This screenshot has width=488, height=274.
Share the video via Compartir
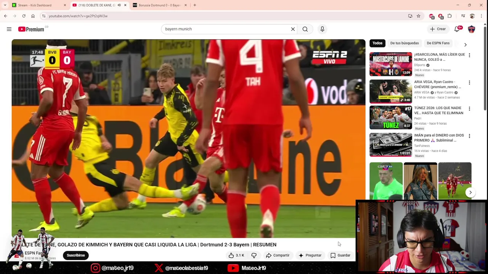tap(278, 255)
